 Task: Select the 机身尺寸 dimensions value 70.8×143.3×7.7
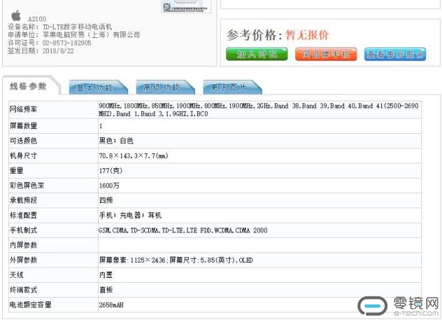tap(133, 156)
